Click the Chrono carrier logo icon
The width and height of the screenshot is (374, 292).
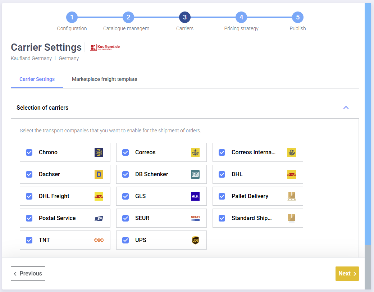[99, 152]
